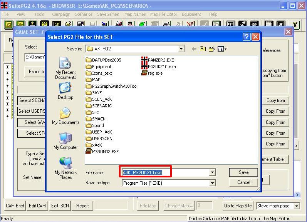Jump to Desktop in the places bar
307x222 pixels.
(65, 91)
